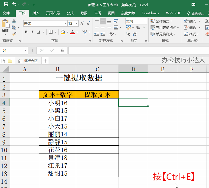Apply percent style to cells

(138, 28)
